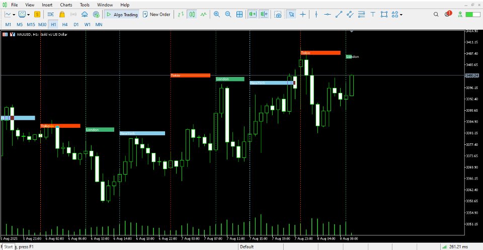Select the M5 timeframe button
The width and height of the screenshot is (483, 250).
(20, 24)
